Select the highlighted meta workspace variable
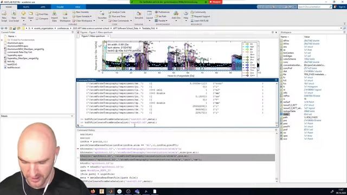 286,114
